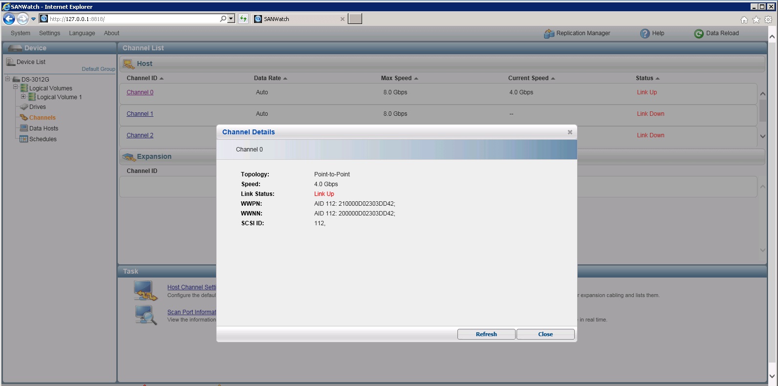Open a new browser tab
Image resolution: width=778 pixels, height=386 pixels.
click(355, 19)
